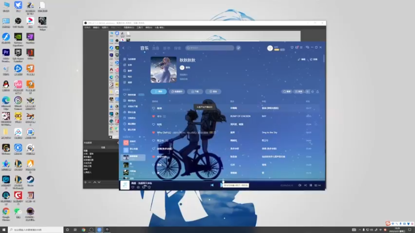Screen dimensions: 415x233
Task: Open the skin (t-shirt) icon in the player header
Action: click(292, 47)
